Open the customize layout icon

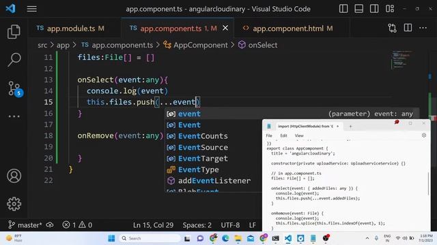point(390,9)
